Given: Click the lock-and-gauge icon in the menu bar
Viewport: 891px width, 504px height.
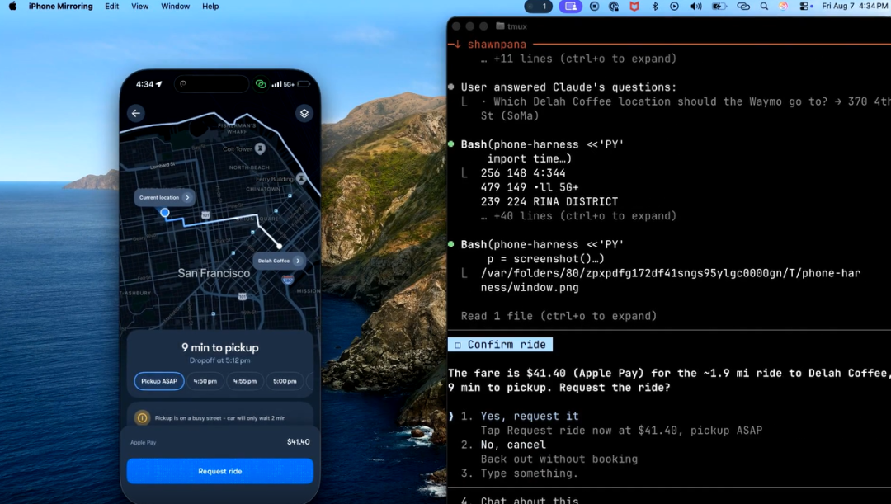Looking at the screenshot, I should 614,7.
